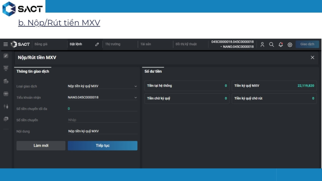Select the Số dư tiền panel tab

coord(153,71)
